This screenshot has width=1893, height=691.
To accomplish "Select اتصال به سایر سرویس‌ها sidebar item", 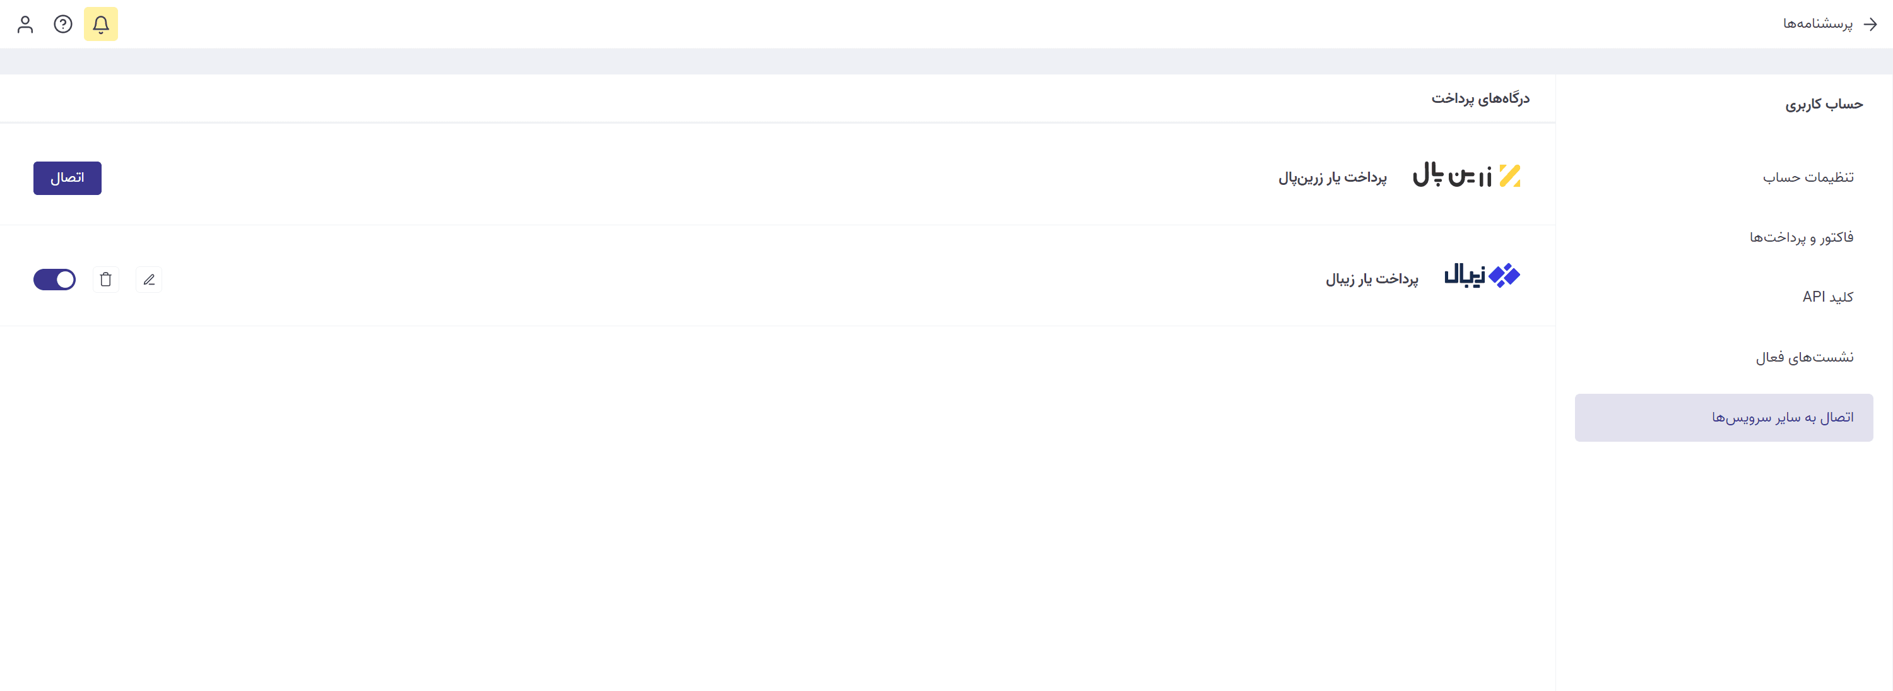I will [1782, 418].
